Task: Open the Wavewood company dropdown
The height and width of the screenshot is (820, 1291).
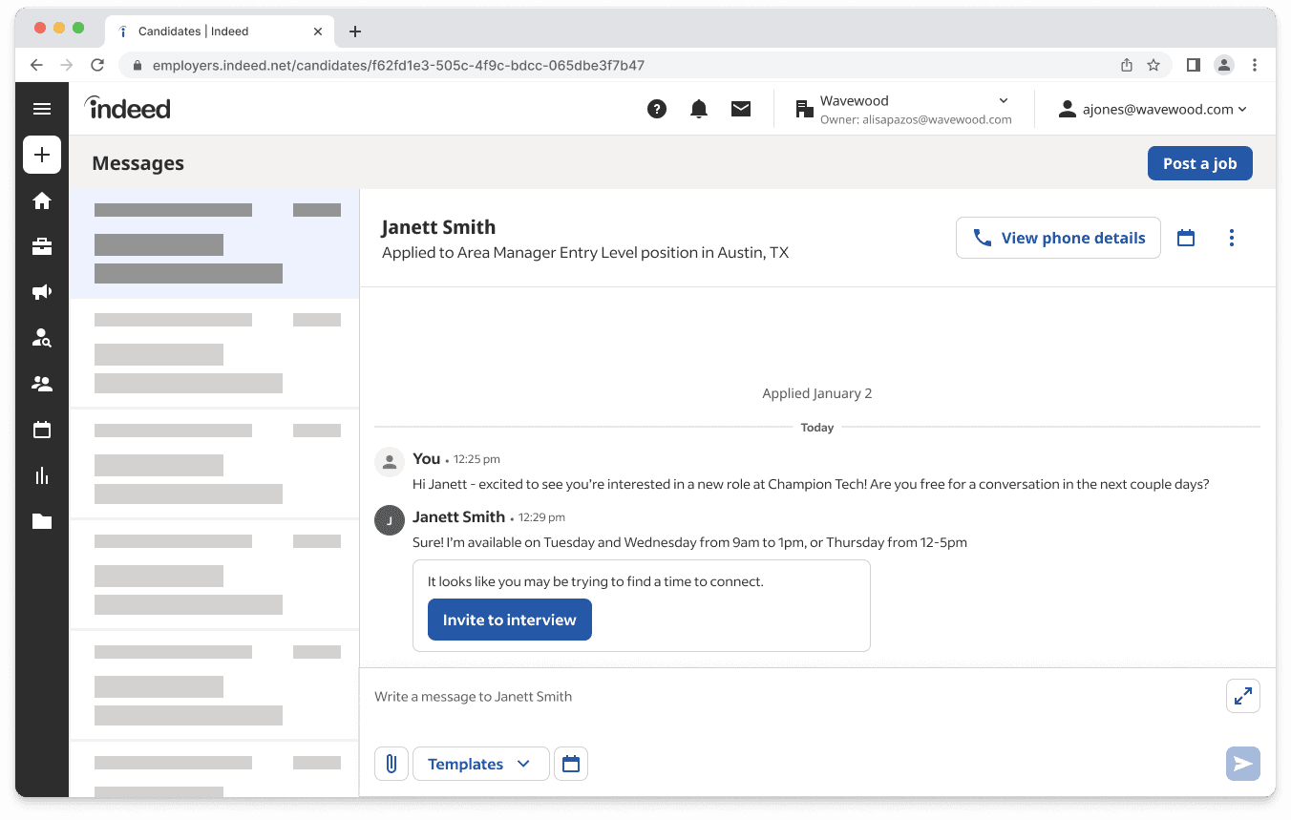Action: coord(902,109)
